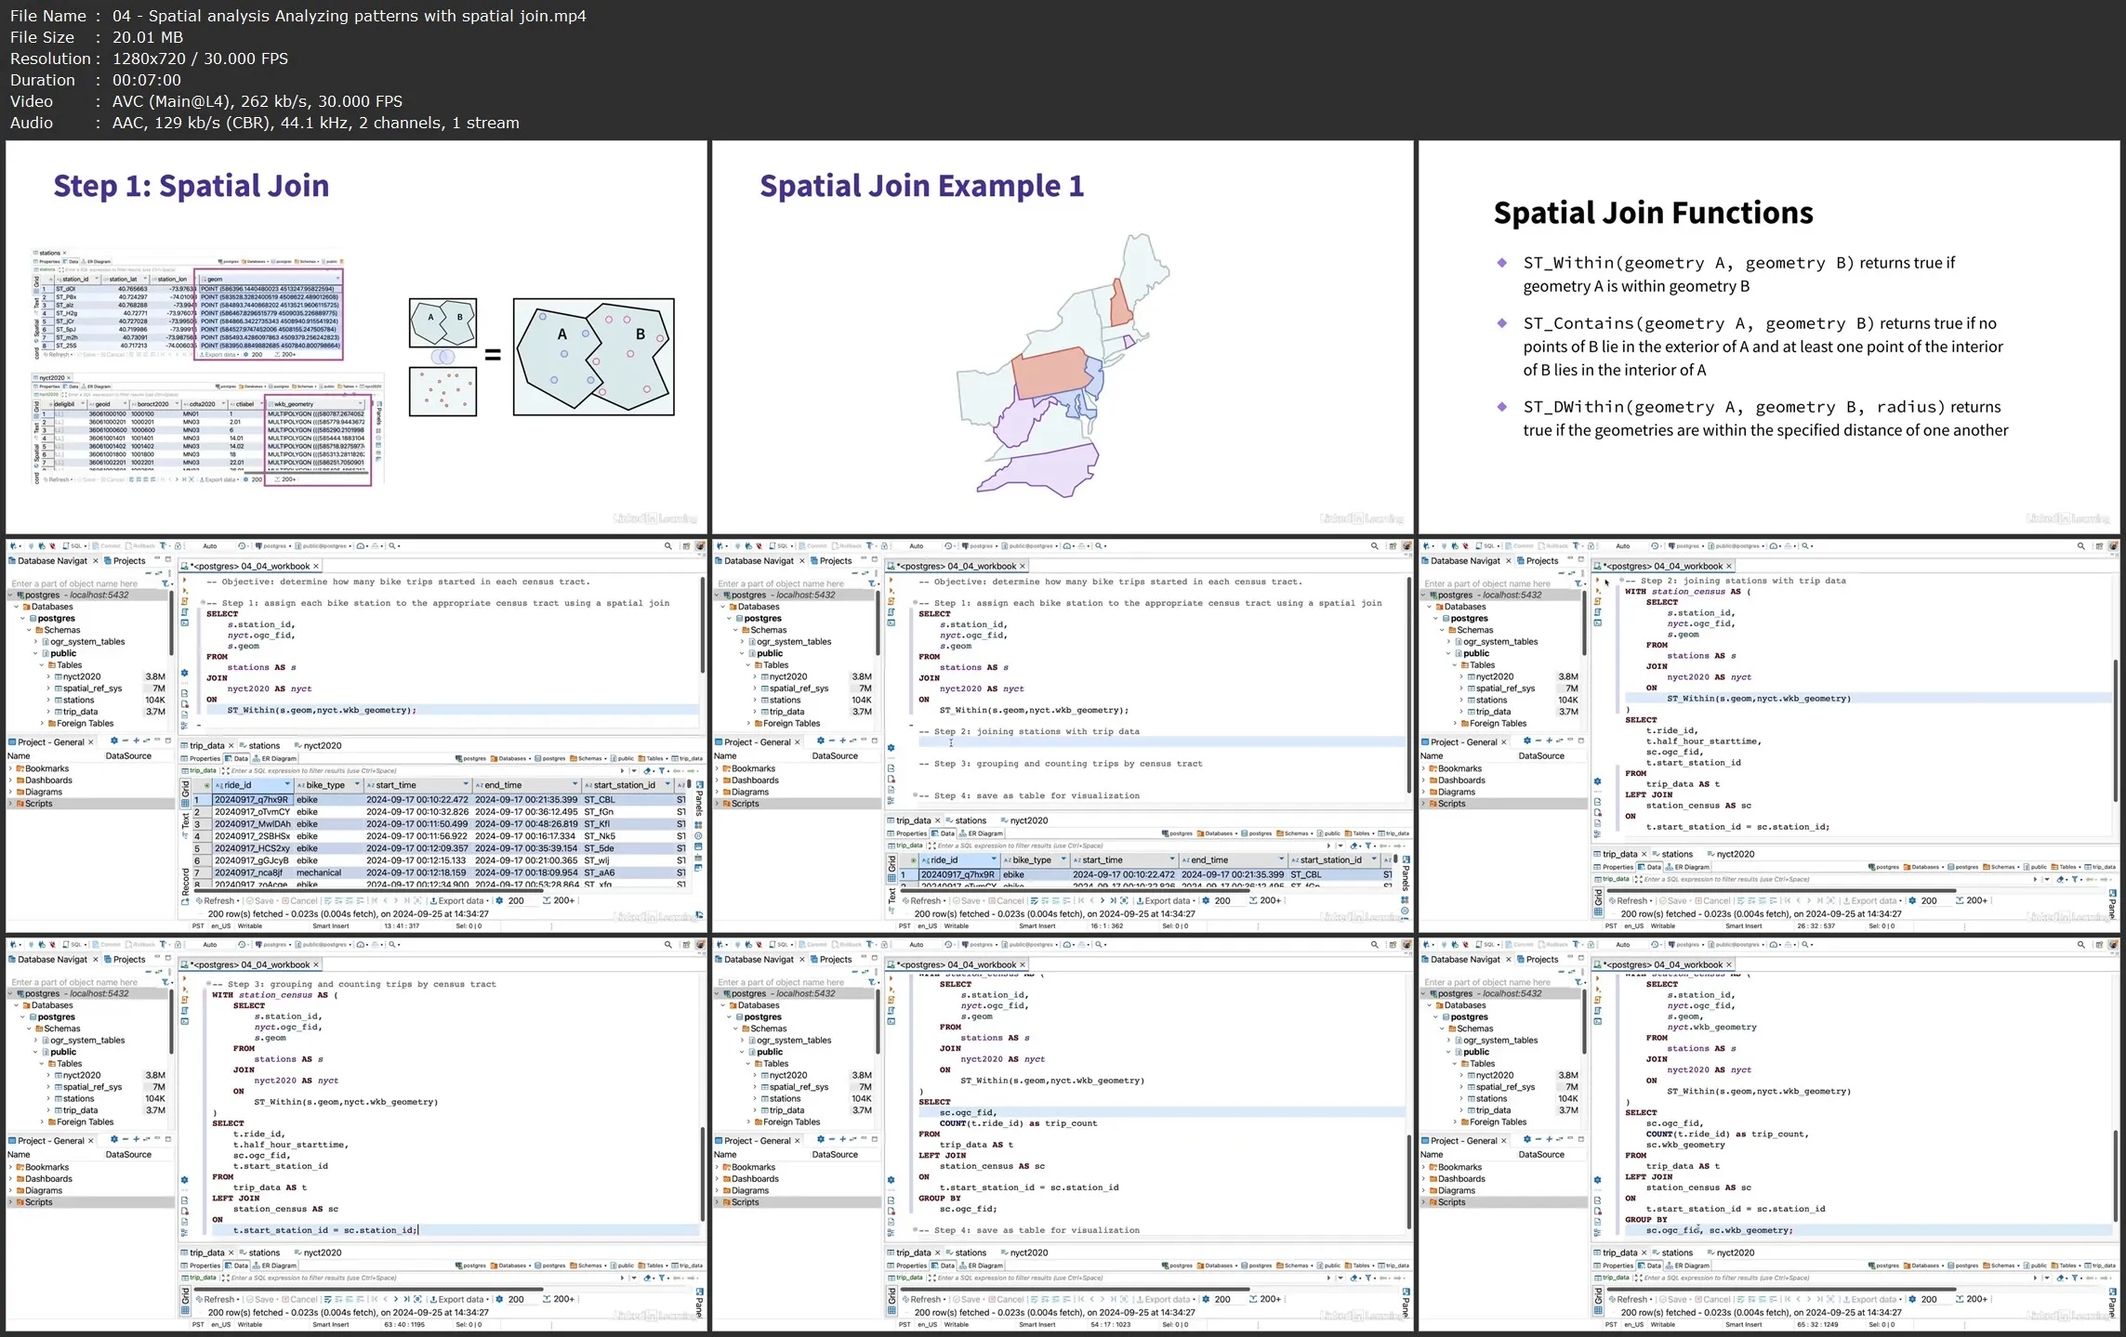Image resolution: width=2126 pixels, height=1337 pixels.
Task: Click the filter icon in Database Navigator
Action: pyautogui.click(x=165, y=583)
